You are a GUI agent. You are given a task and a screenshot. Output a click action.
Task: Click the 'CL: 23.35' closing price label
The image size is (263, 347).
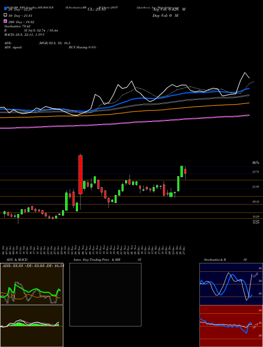point(97,9)
